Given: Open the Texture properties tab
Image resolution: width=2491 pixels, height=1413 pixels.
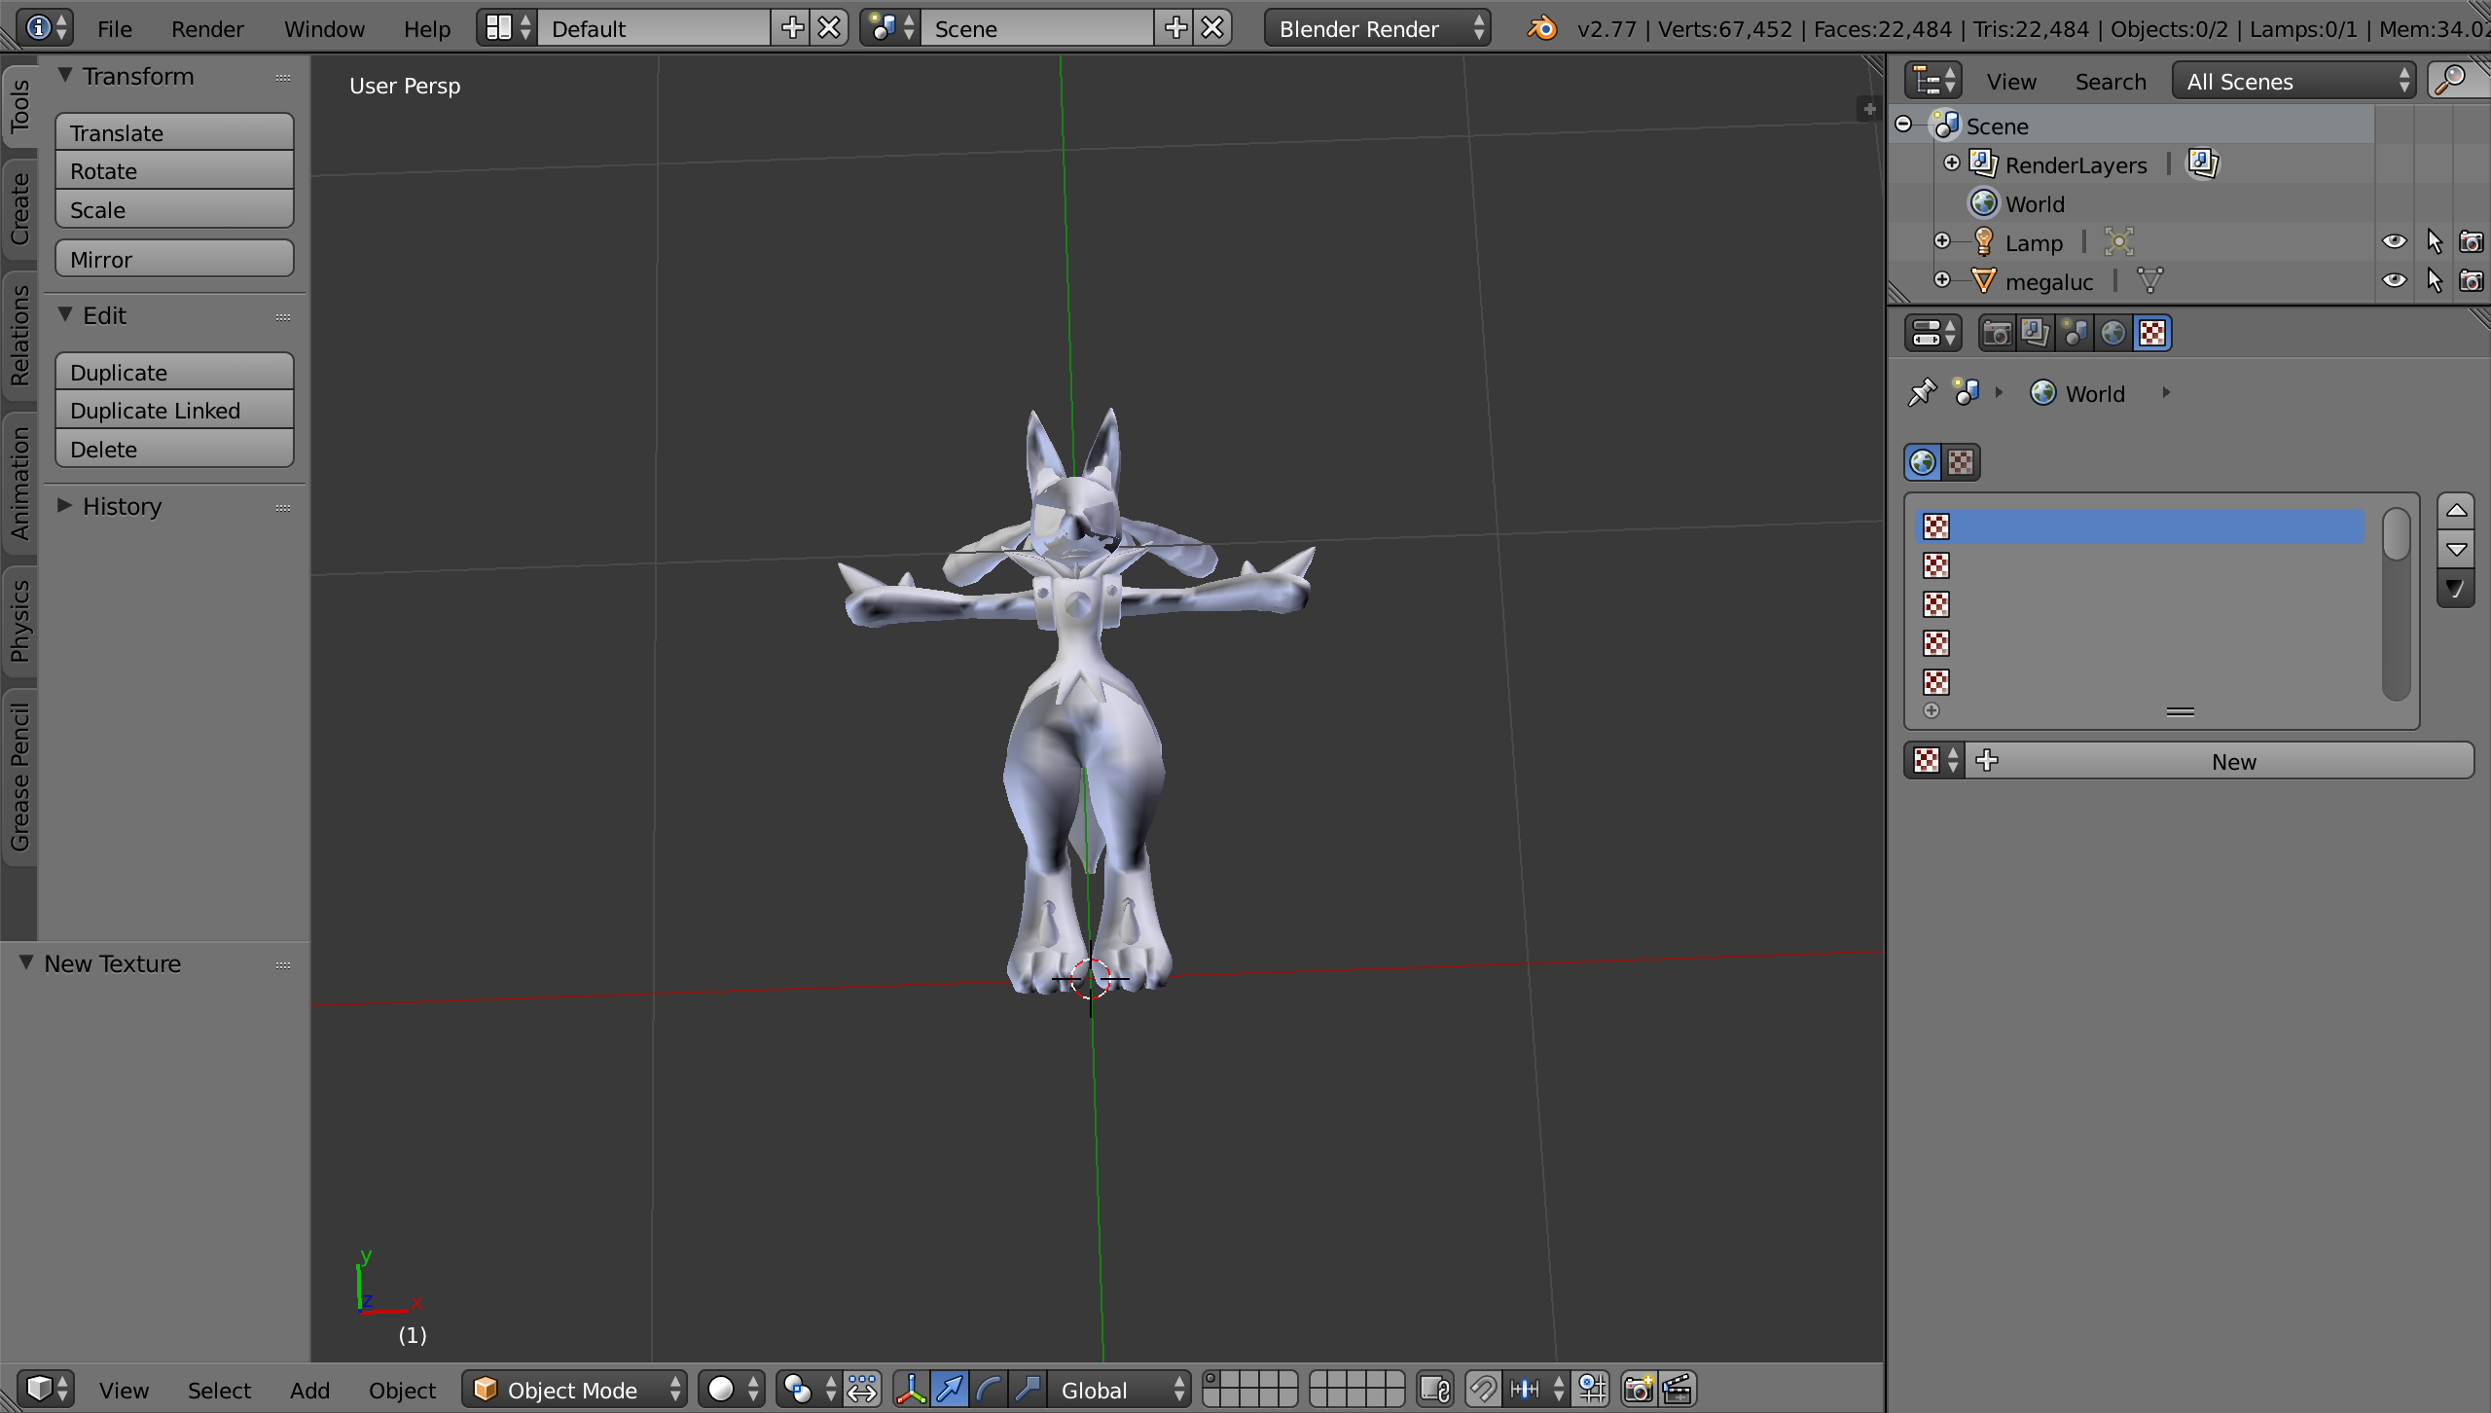Looking at the screenshot, I should point(2152,334).
